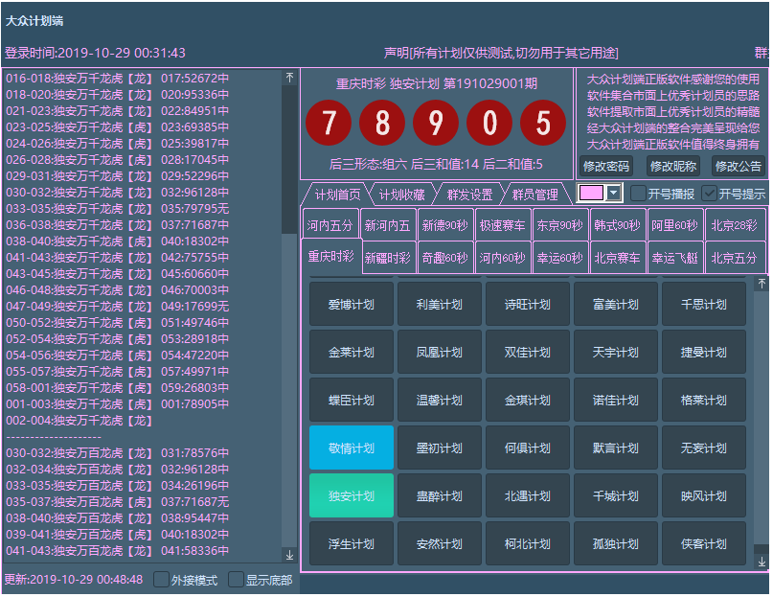
Task: Uncheck the 开号提示 checkbox
Action: pyautogui.click(x=710, y=194)
